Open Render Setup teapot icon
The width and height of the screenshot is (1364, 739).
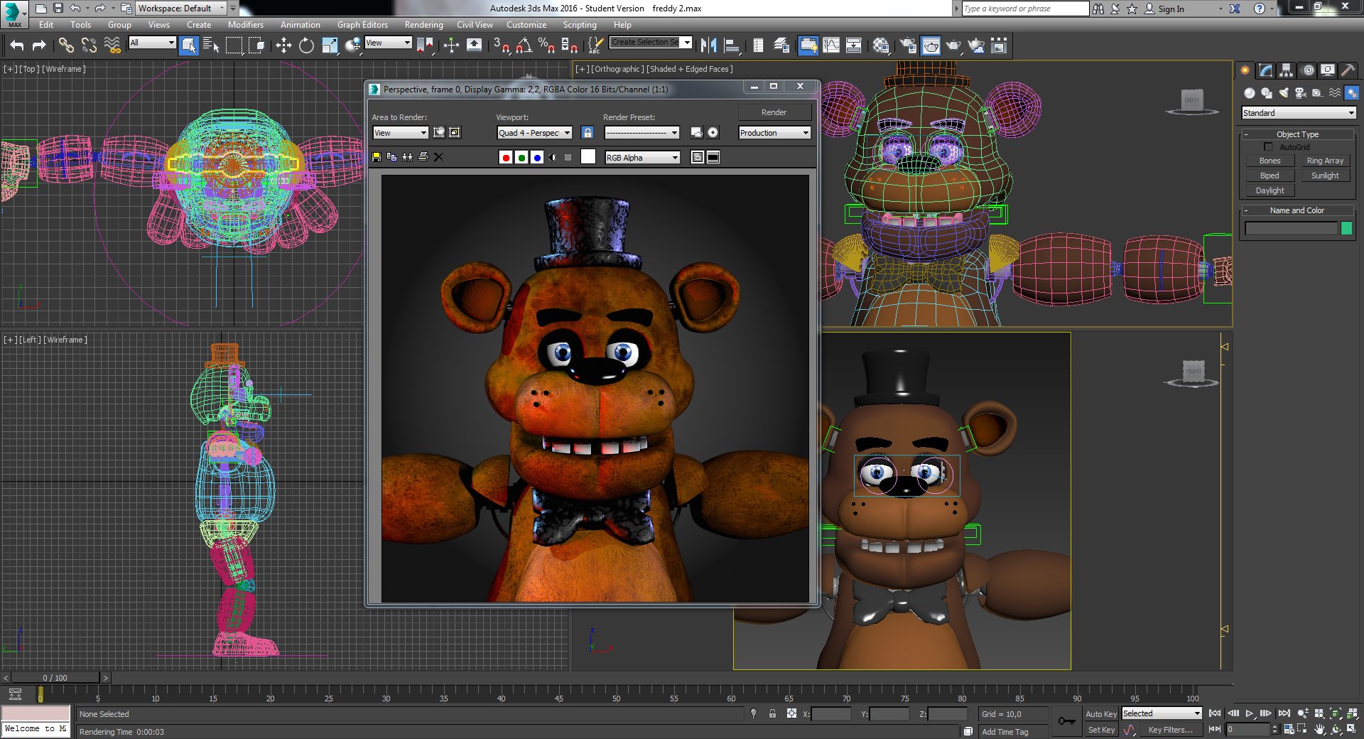[x=908, y=46]
